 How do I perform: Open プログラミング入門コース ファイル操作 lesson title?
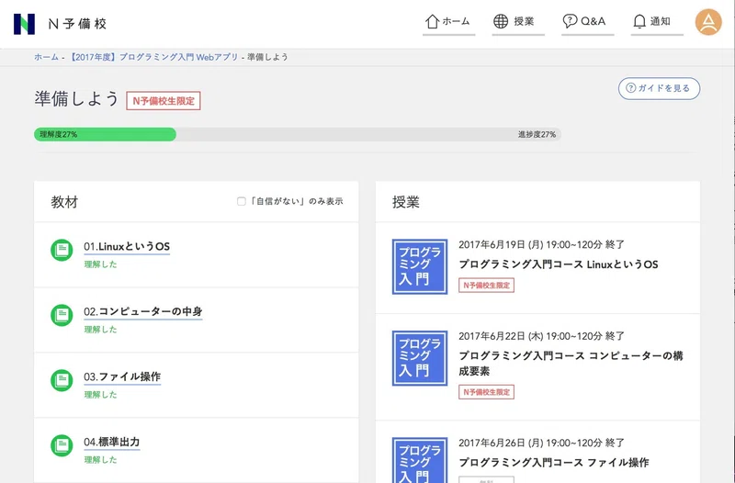coord(554,463)
